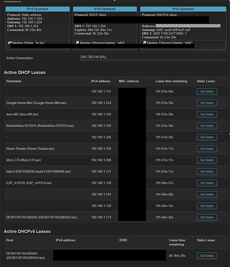
Task: Set static lease for 192.168.1.246
Action: click(x=207, y=137)
